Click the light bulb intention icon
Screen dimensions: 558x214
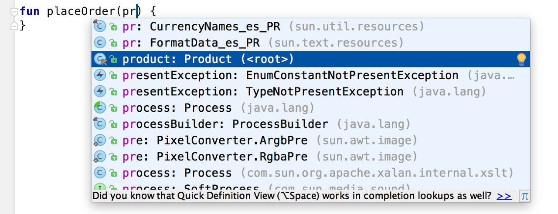(x=521, y=59)
